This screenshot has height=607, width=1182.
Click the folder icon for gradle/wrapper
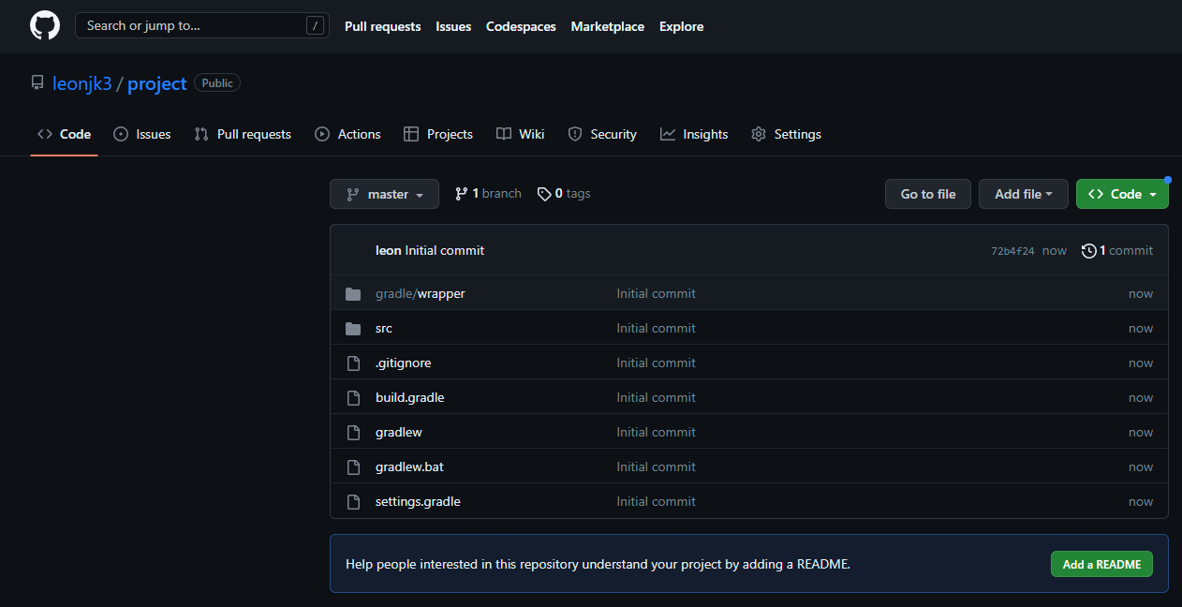(x=353, y=294)
